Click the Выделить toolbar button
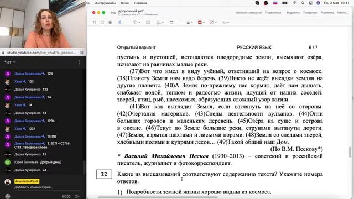 293,13
